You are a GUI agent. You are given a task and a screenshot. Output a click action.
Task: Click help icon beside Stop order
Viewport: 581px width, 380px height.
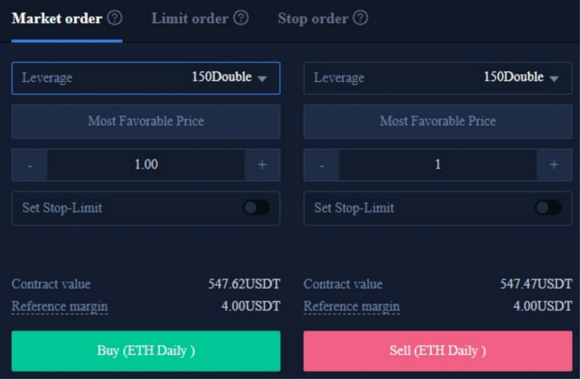click(360, 18)
